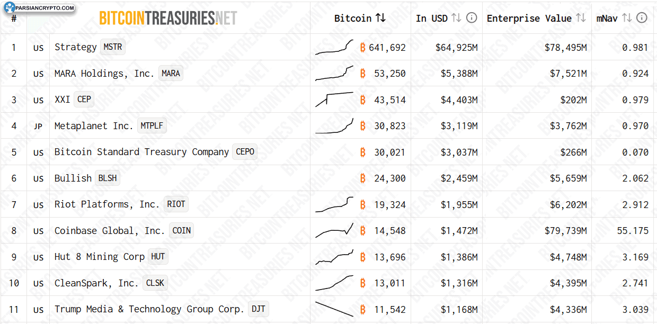Open Hut 8 Mining Corp link
657x324 pixels.
pyautogui.click(x=100, y=257)
